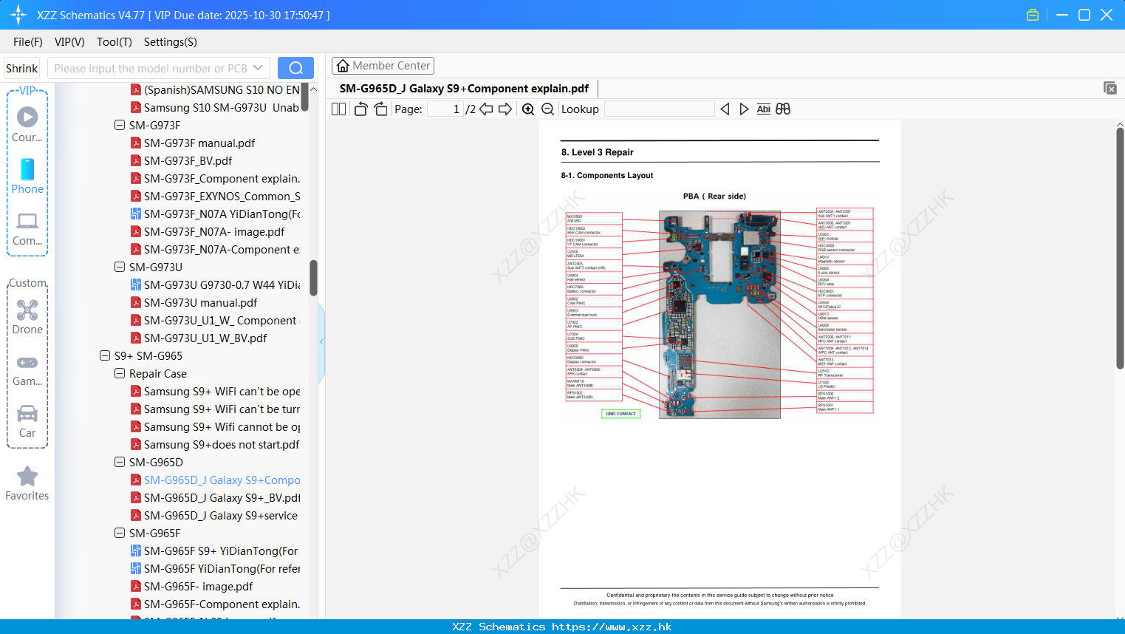The image size is (1125, 634).
Task: Go to previous page arrow
Action: click(486, 109)
